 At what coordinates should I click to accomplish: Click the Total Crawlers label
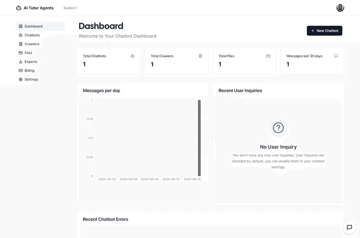pyautogui.click(x=162, y=56)
